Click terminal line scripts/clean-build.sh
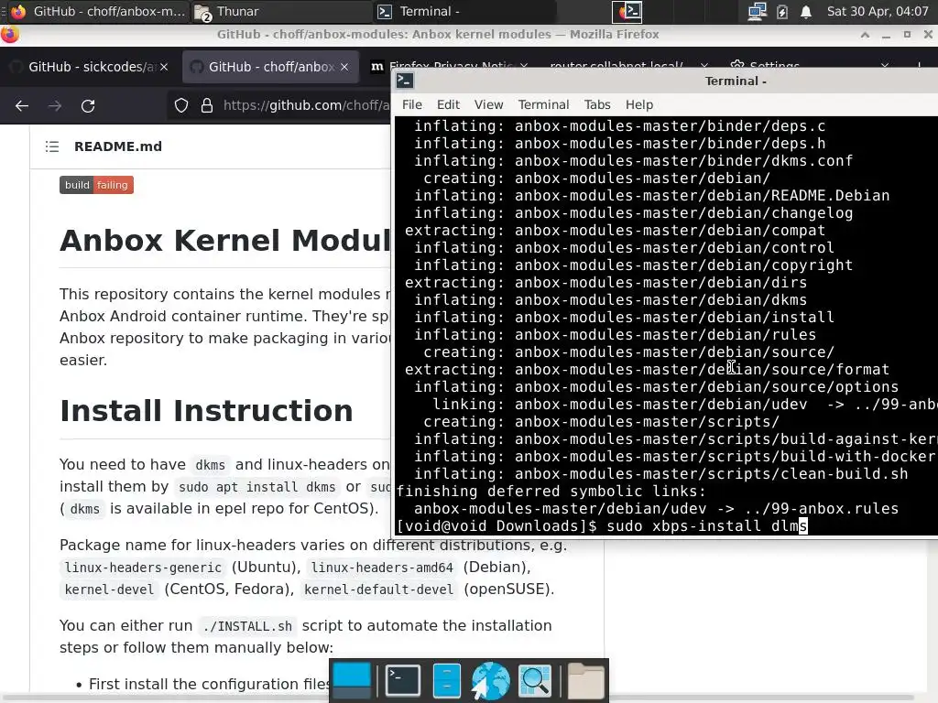 coord(661,474)
